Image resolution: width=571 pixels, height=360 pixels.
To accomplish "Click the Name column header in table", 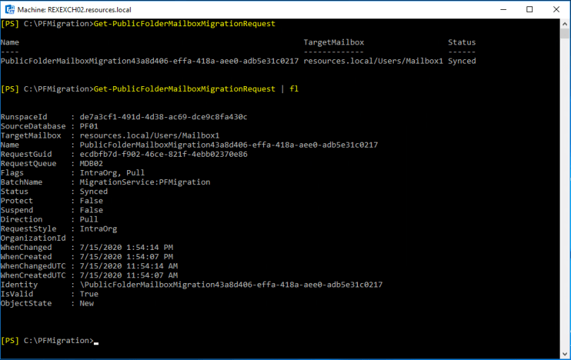I will [10, 42].
